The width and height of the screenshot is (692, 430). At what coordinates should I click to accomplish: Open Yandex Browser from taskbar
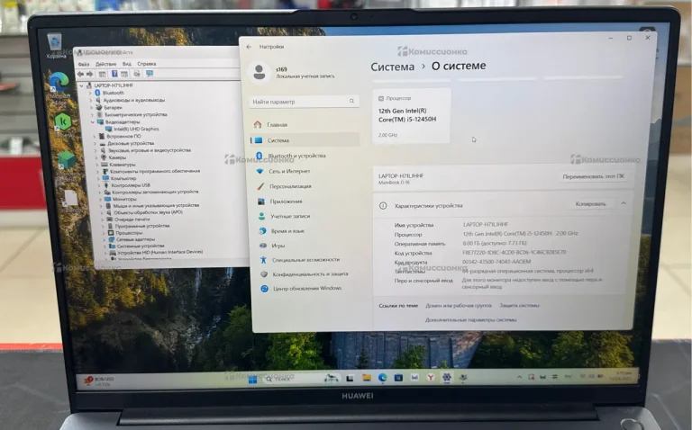click(431, 377)
